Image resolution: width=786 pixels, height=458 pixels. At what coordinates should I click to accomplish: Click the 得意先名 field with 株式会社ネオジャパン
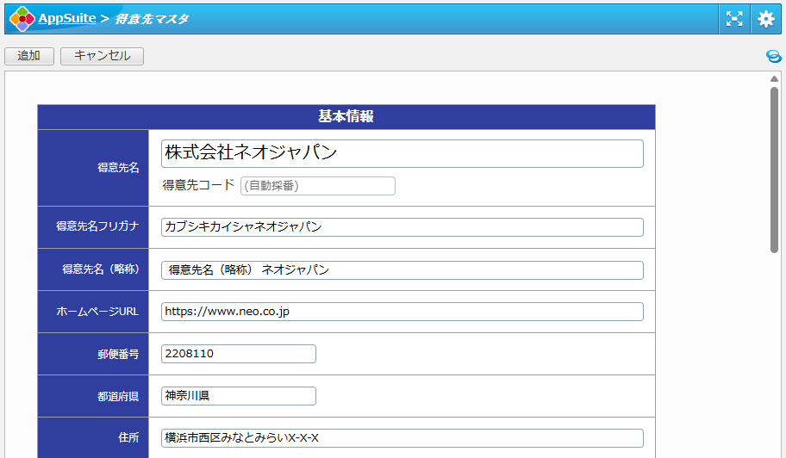coord(402,153)
